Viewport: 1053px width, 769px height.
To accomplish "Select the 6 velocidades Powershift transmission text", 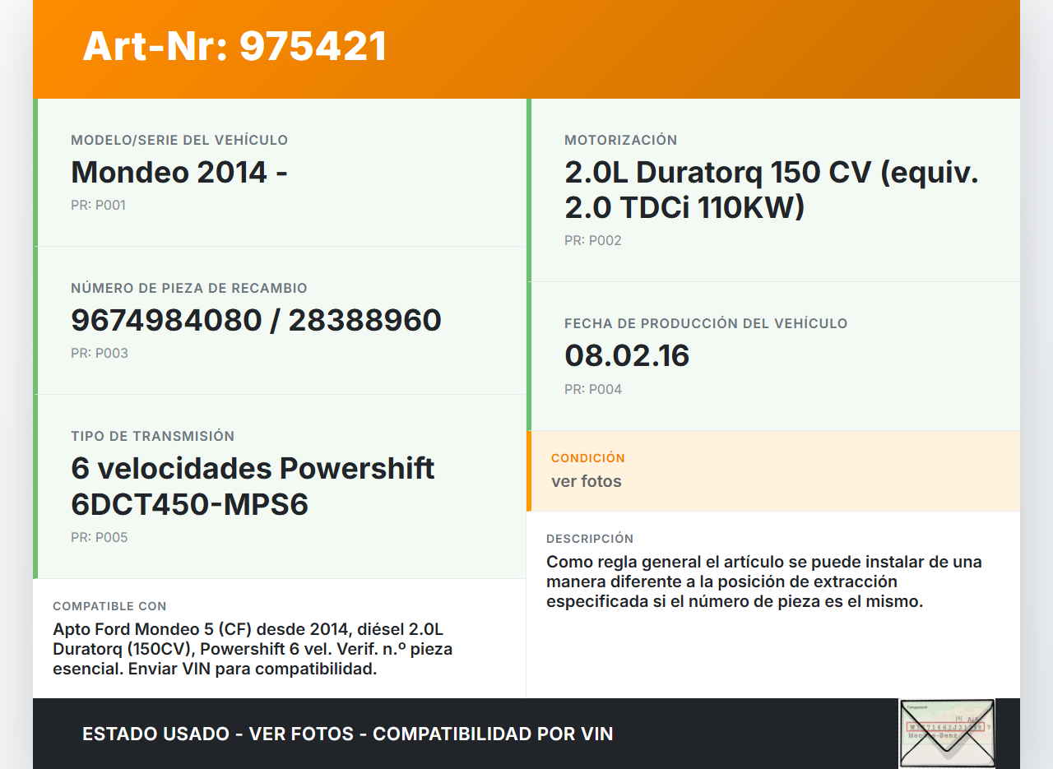I will [253, 485].
